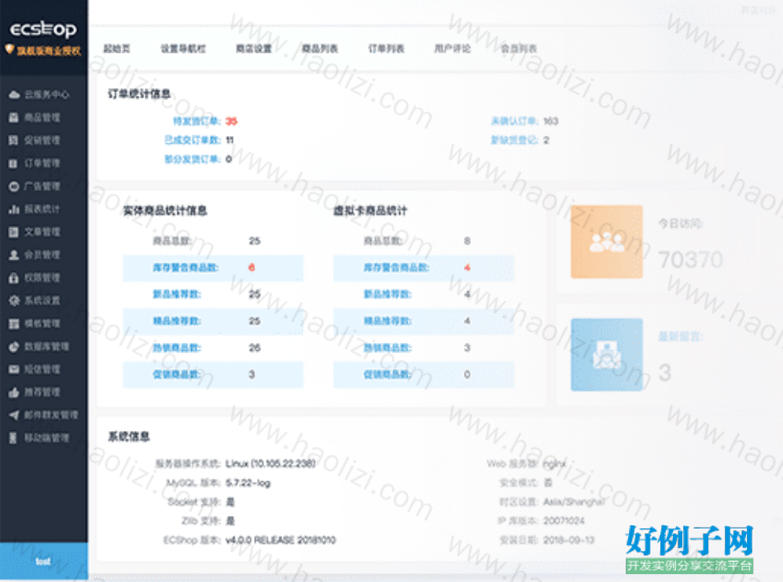Click the 未确认订单 value 163

551,121
